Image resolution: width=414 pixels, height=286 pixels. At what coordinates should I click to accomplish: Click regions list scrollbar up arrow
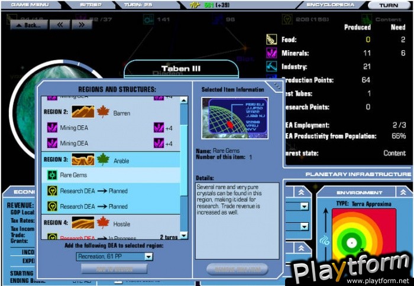(184, 100)
